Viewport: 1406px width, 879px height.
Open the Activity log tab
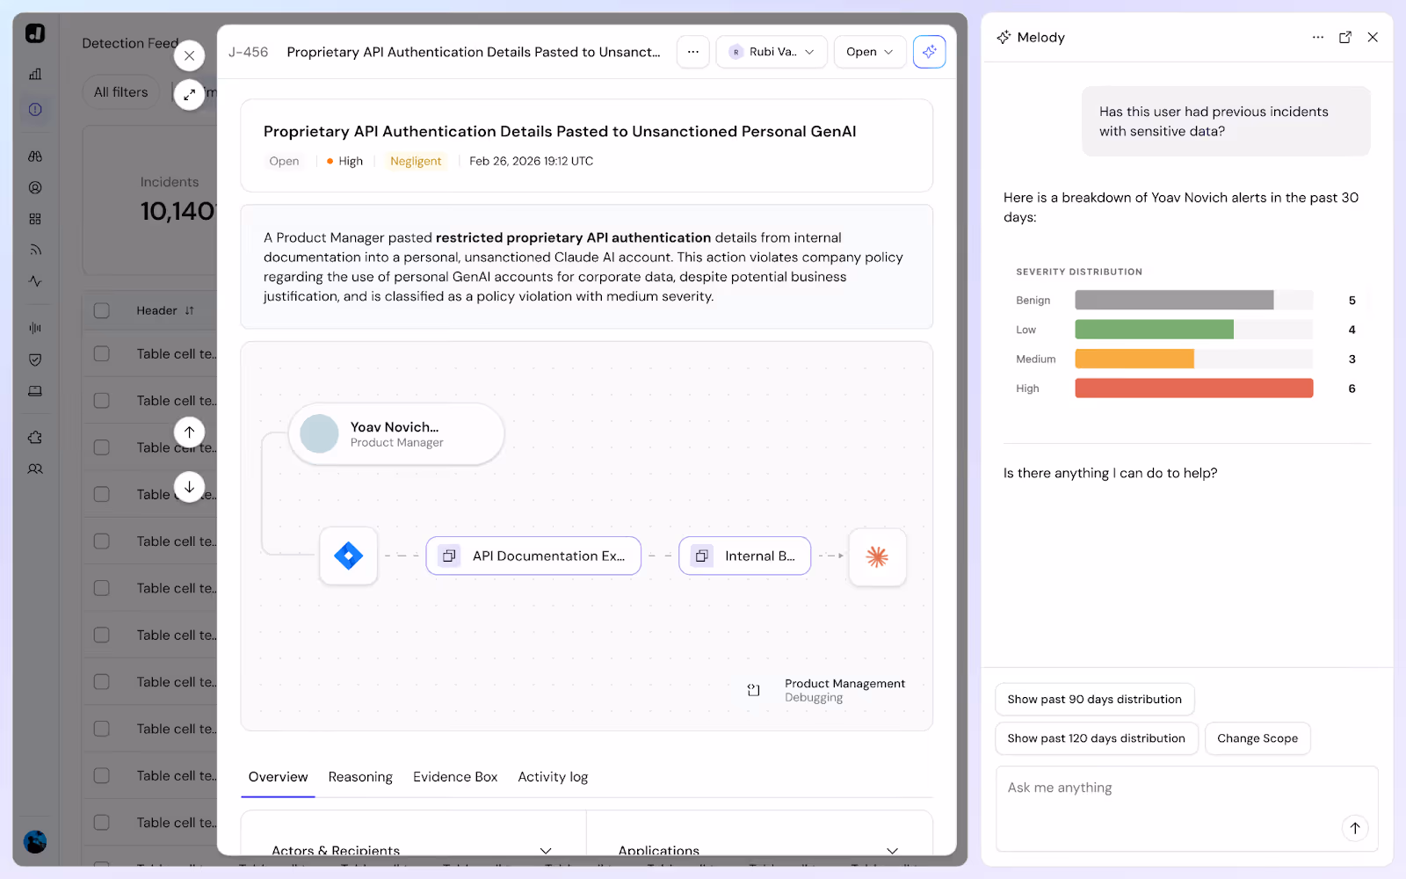click(x=553, y=777)
